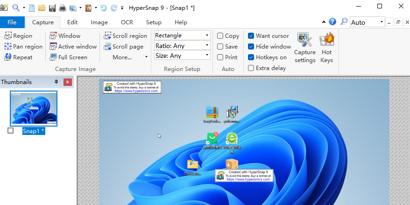Image resolution: width=410 pixels, height=205 pixels.
Task: Expand the zoom magnifier dropdown arrow in title bar
Action: coord(24,8)
